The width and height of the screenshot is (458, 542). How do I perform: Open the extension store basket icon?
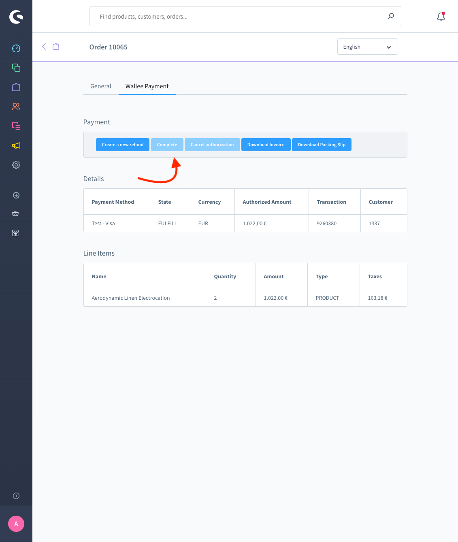(x=16, y=213)
